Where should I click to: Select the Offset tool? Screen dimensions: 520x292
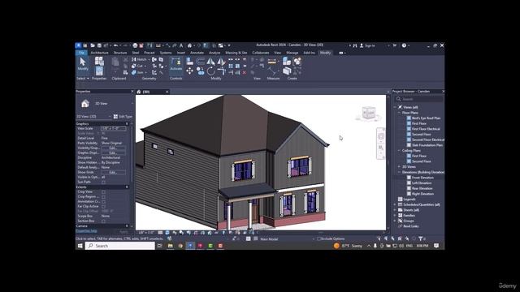pos(201,61)
